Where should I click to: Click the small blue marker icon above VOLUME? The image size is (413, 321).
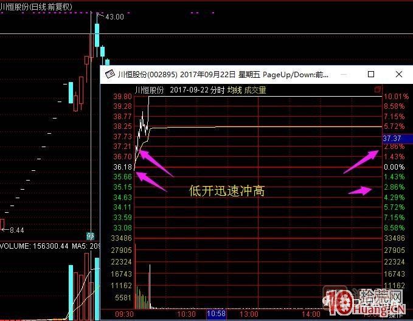coord(89,235)
